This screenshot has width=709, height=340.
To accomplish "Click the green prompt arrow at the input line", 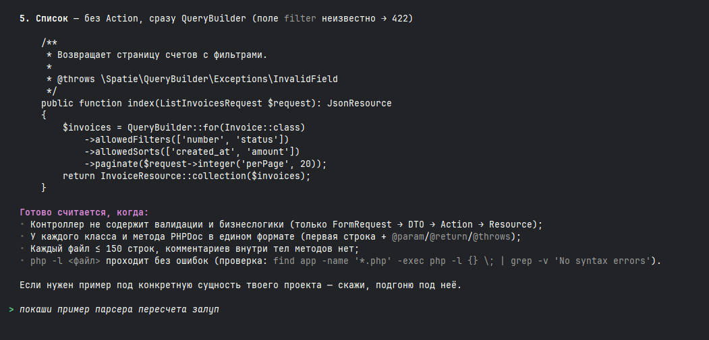I will coord(11,310).
